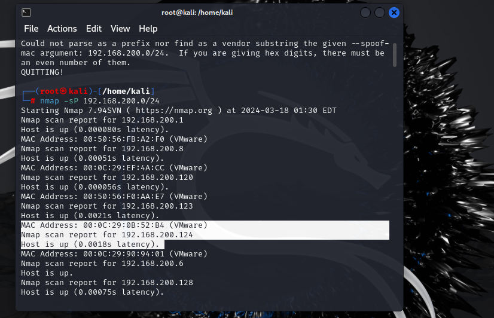Click the https://nmap.org URL in output
The width and height of the screenshot is (494, 318).
pyautogui.click(x=174, y=111)
